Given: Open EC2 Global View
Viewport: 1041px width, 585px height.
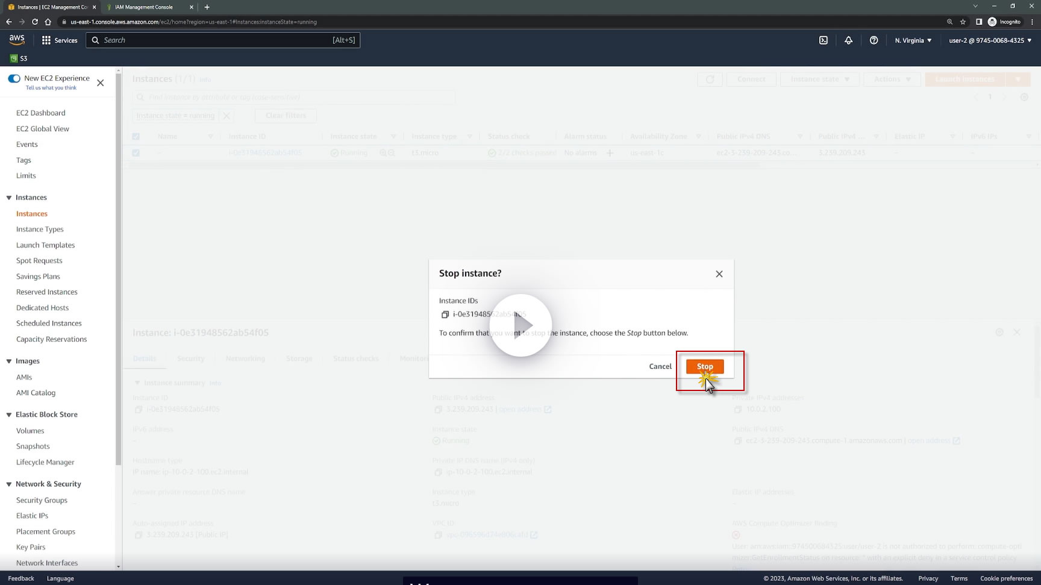Looking at the screenshot, I should pyautogui.click(x=43, y=129).
